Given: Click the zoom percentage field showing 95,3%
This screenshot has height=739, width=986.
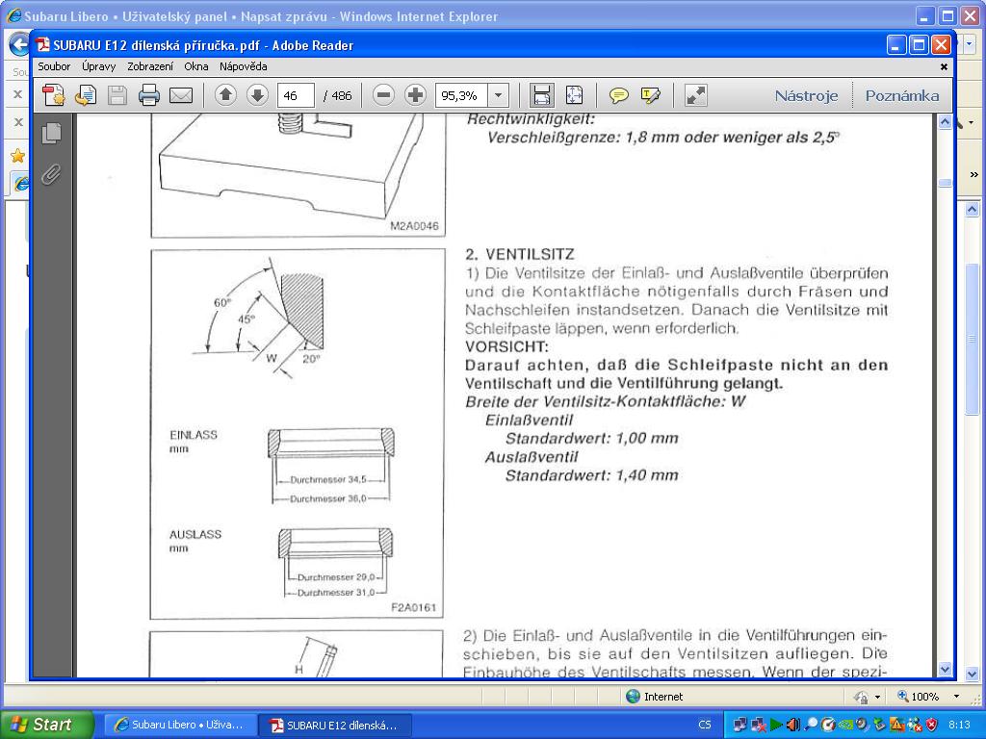Looking at the screenshot, I should 461,95.
